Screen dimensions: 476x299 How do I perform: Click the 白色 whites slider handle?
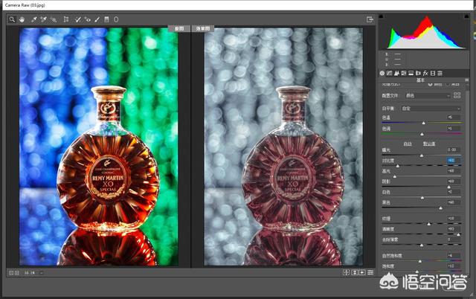[422, 198]
